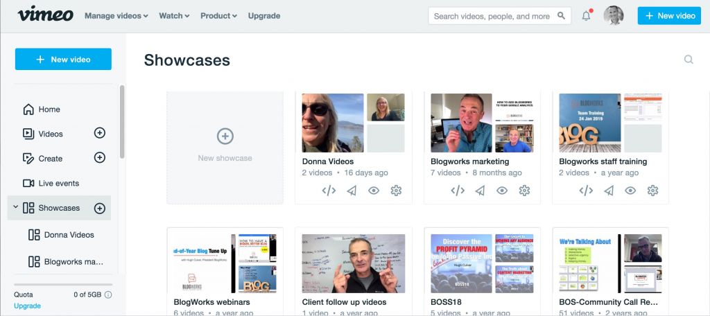Open the Watch dropdown menu
The width and height of the screenshot is (710, 316).
[174, 16]
